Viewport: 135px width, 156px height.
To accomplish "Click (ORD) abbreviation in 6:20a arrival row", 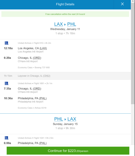I will pyautogui.click(x=37, y=58).
